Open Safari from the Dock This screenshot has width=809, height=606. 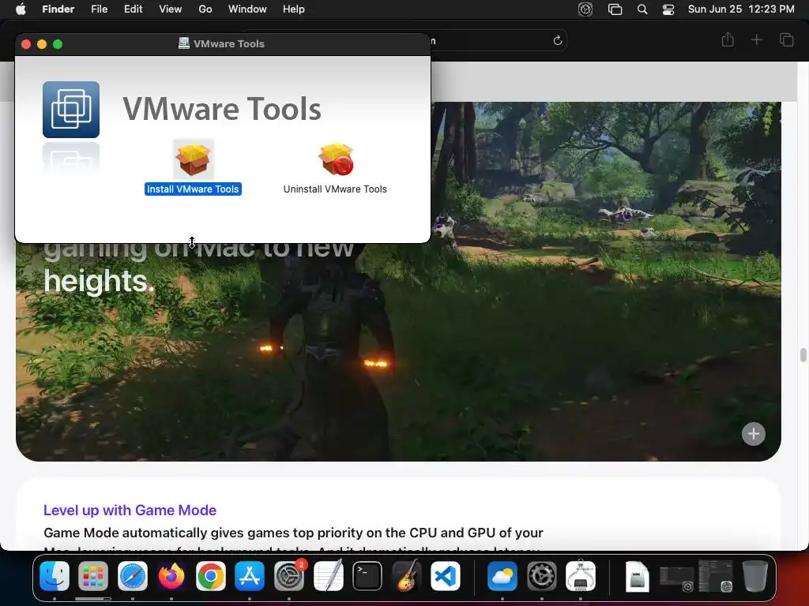tap(133, 575)
